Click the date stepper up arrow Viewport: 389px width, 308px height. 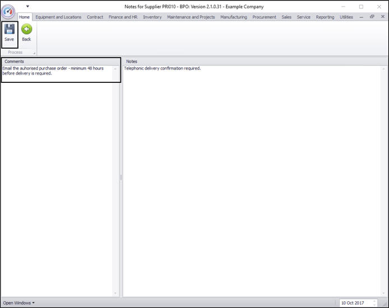374,301
